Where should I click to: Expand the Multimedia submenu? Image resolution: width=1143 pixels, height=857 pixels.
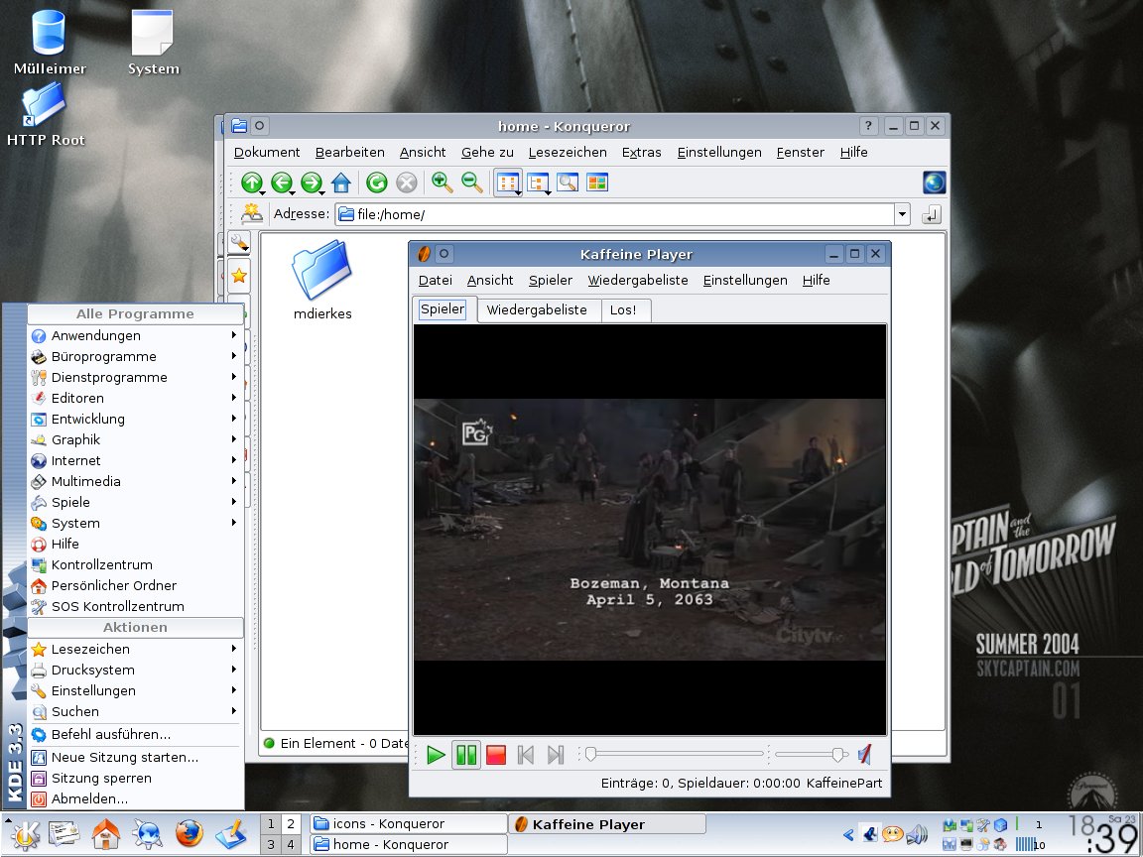pos(135,481)
